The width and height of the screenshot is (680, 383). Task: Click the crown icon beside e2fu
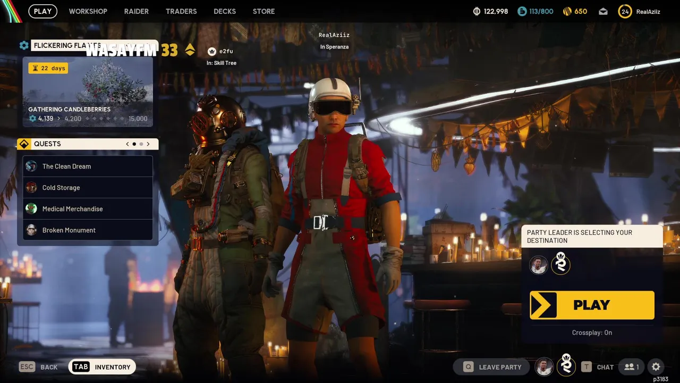pyautogui.click(x=211, y=51)
